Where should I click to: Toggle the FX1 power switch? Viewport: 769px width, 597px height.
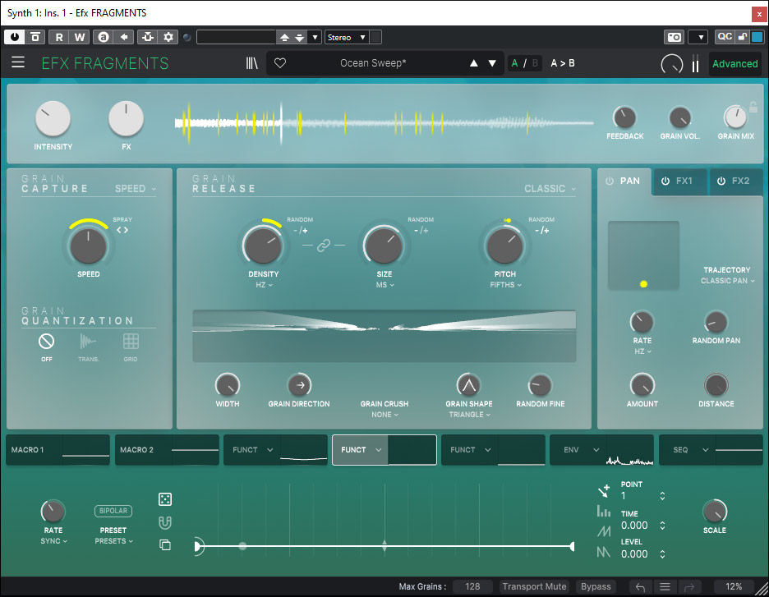click(665, 181)
